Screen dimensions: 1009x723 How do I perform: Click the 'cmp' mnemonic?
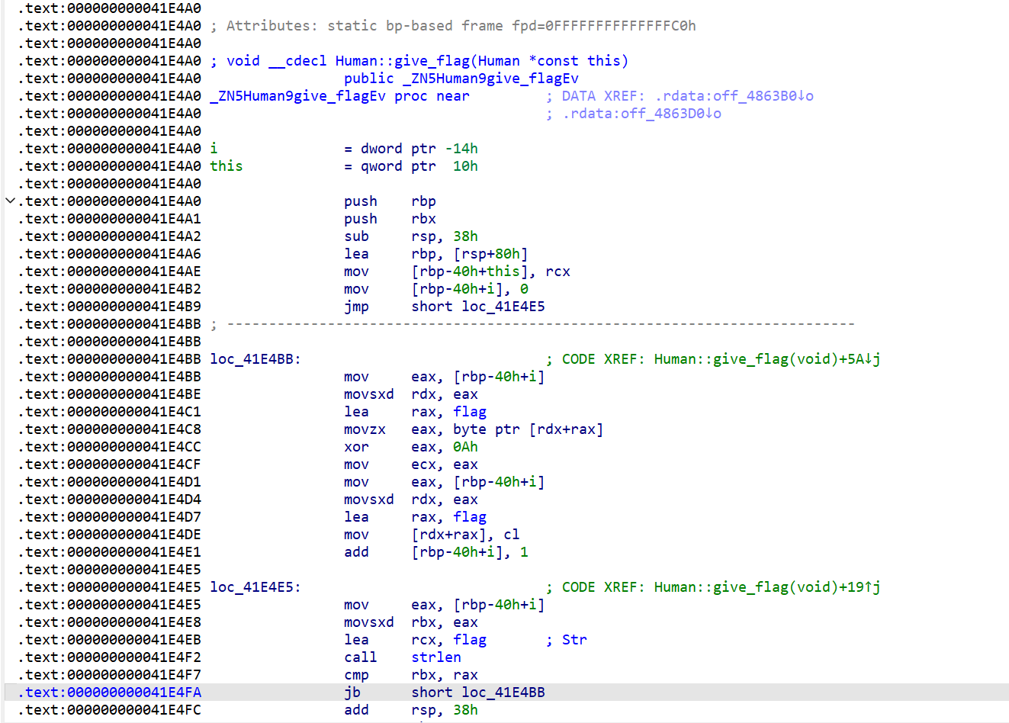[356, 675]
